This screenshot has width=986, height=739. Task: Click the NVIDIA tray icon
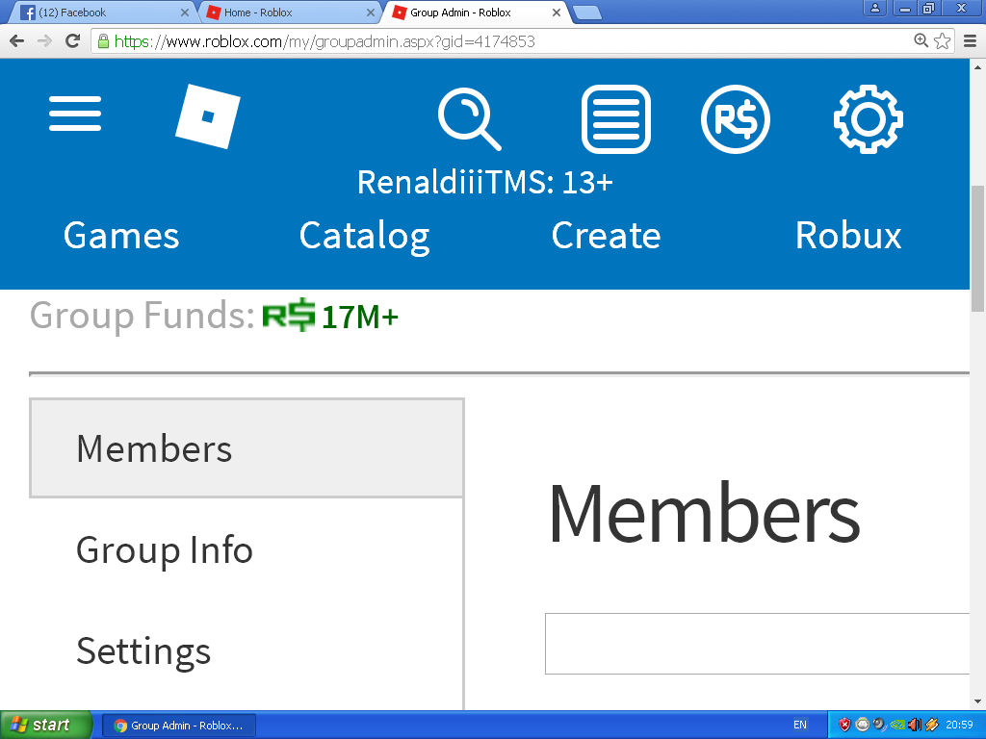[897, 726]
